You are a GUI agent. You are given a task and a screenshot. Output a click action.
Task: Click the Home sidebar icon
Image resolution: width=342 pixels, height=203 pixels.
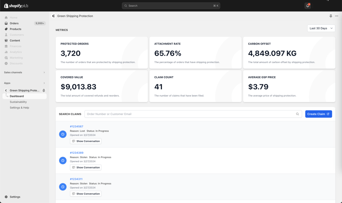click(6, 18)
